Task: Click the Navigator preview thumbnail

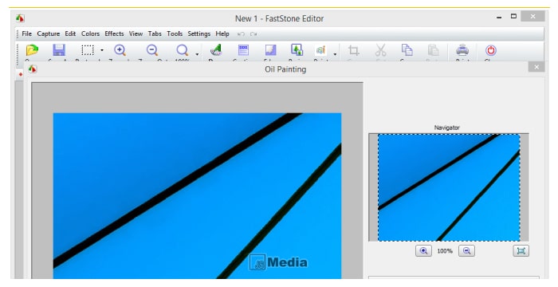Action: tap(448, 187)
